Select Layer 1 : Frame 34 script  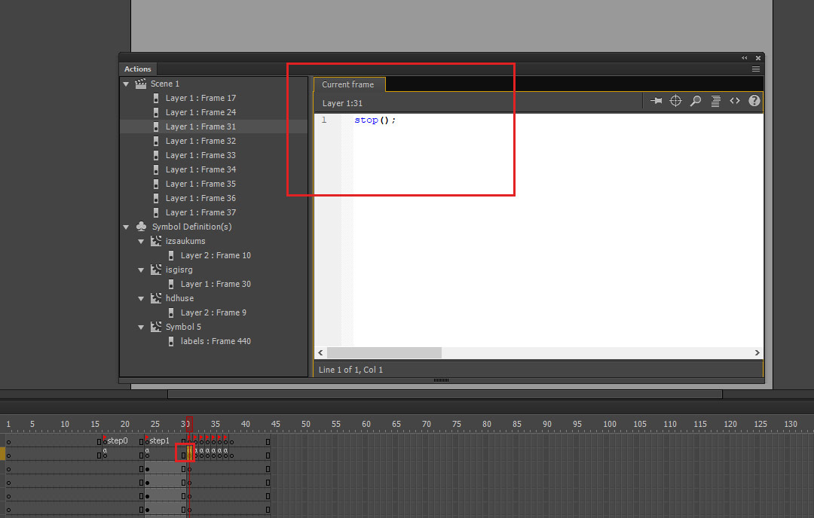[200, 169]
